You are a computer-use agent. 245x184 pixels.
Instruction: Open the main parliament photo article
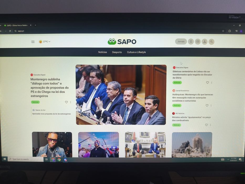pyautogui.click(x=121, y=95)
